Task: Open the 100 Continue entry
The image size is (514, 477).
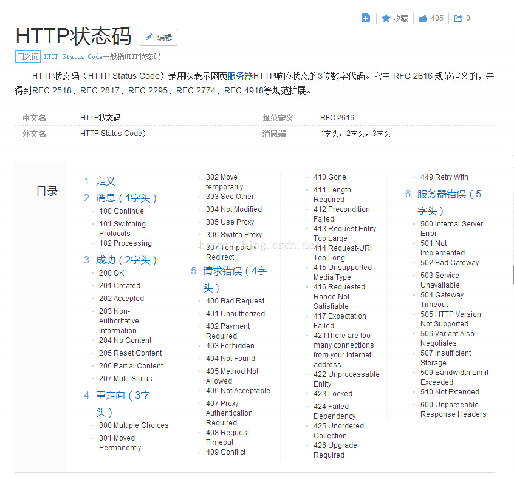Action: tap(122, 211)
